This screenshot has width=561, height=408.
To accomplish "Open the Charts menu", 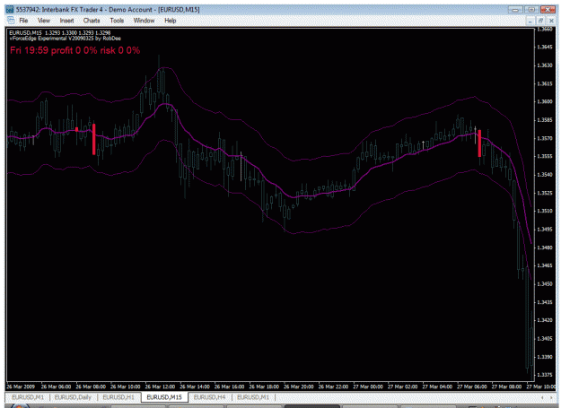I will click(x=92, y=21).
